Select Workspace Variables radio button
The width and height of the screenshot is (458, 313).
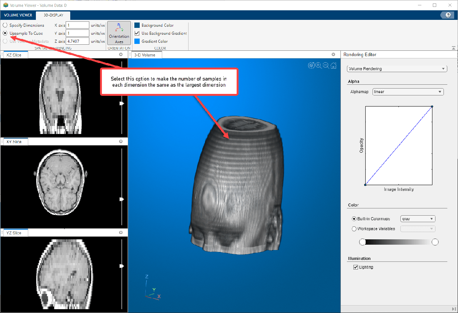354,229
